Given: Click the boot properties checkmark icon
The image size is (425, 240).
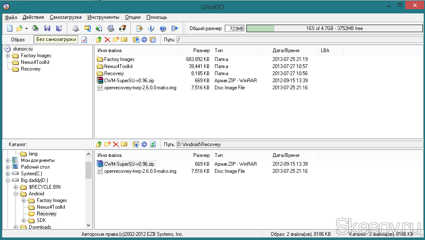Looking at the screenshot, I should click(x=84, y=40).
